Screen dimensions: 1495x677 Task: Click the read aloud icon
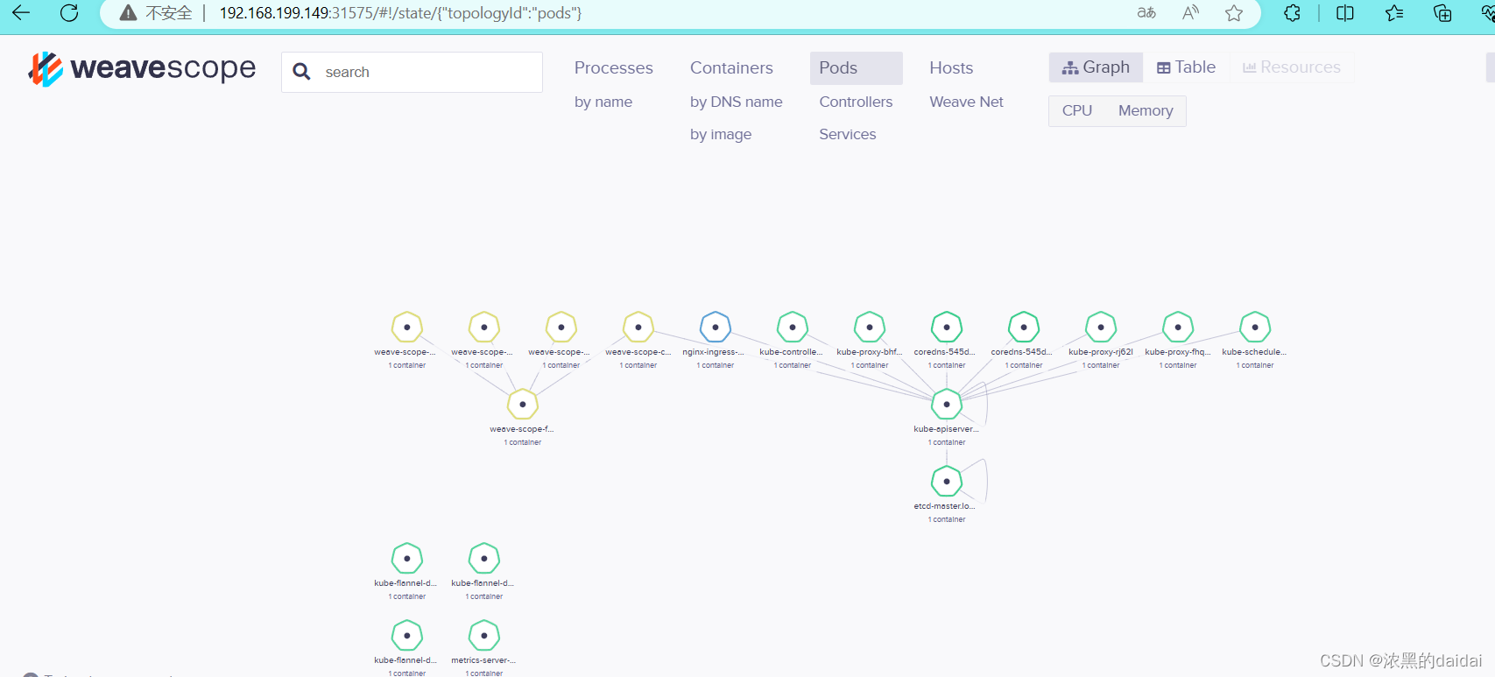pos(1190,13)
